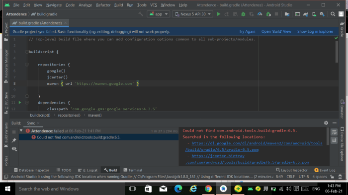
Task: Open the Analyze menu
Action: (85, 5)
